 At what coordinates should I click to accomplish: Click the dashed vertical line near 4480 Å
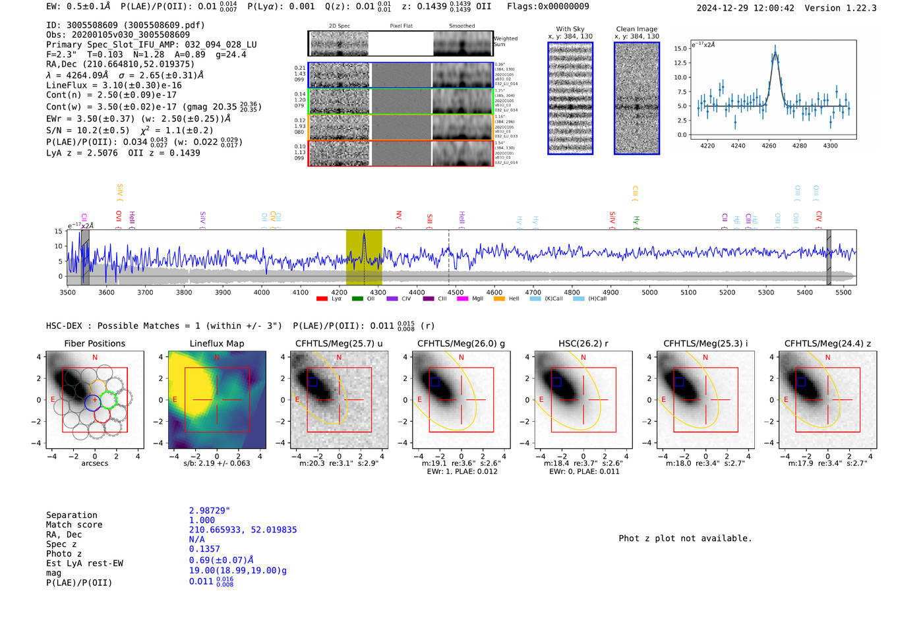[449, 258]
